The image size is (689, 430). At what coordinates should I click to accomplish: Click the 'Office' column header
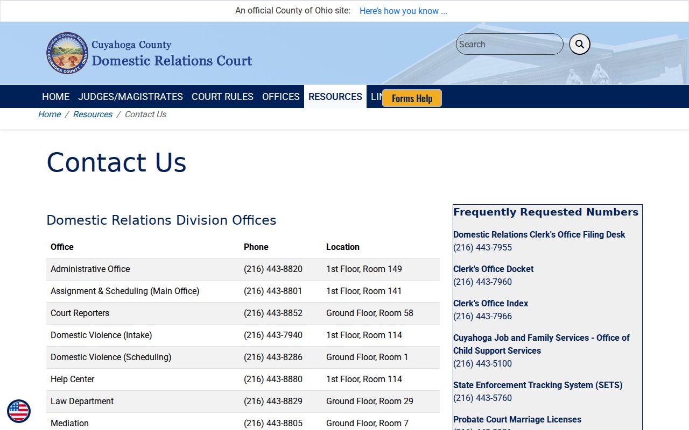click(62, 247)
